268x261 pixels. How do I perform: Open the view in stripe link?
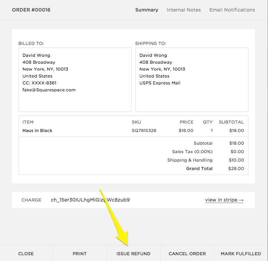pyautogui.click(x=224, y=200)
